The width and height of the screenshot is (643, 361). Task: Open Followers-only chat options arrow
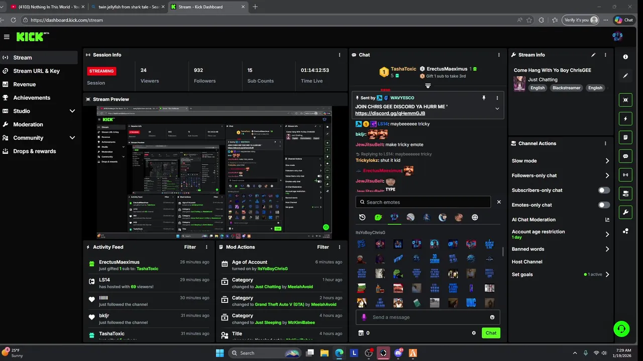click(607, 175)
